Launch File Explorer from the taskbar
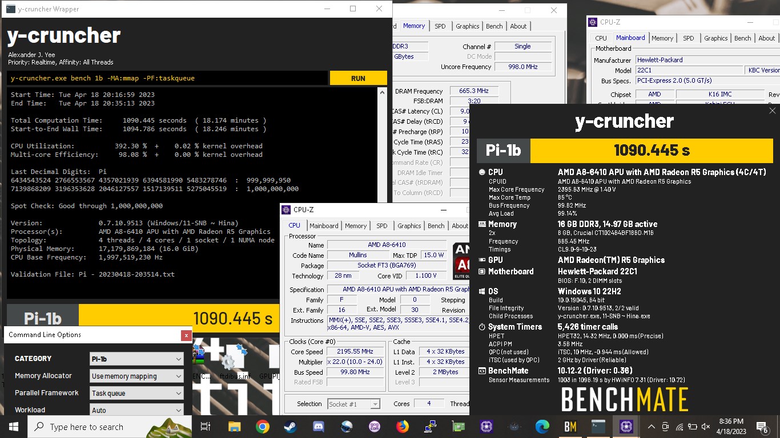The width and height of the screenshot is (780, 438). pos(234,426)
